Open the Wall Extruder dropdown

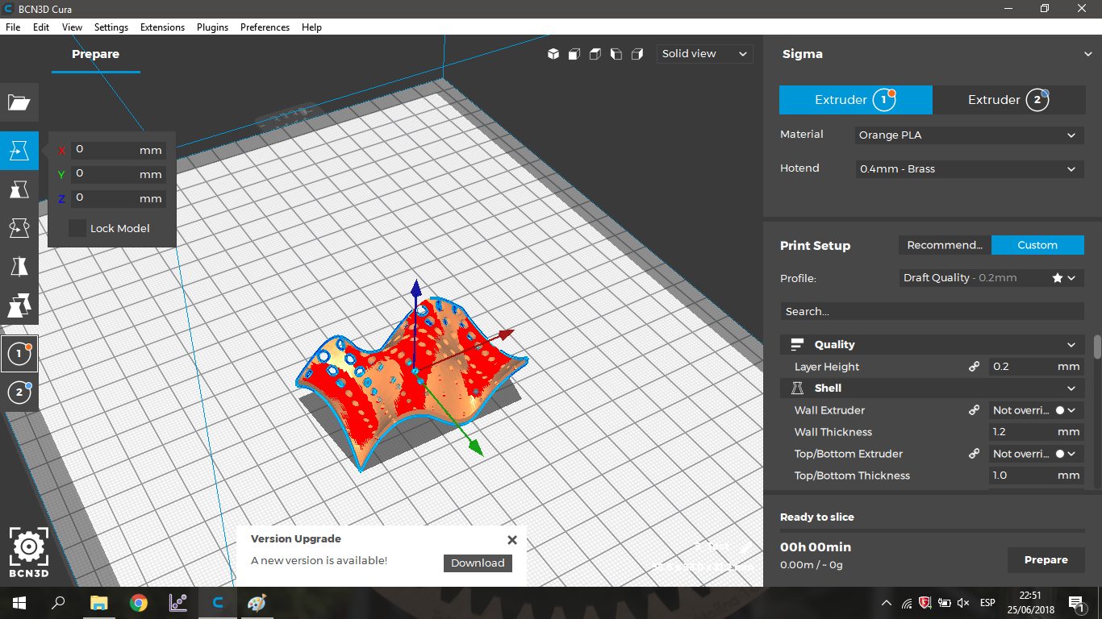pyautogui.click(x=1037, y=410)
